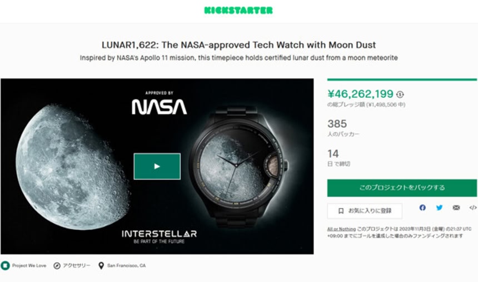The height and width of the screenshot is (282, 478).
Task: Click the Project We Love label
Action: [x=28, y=265]
